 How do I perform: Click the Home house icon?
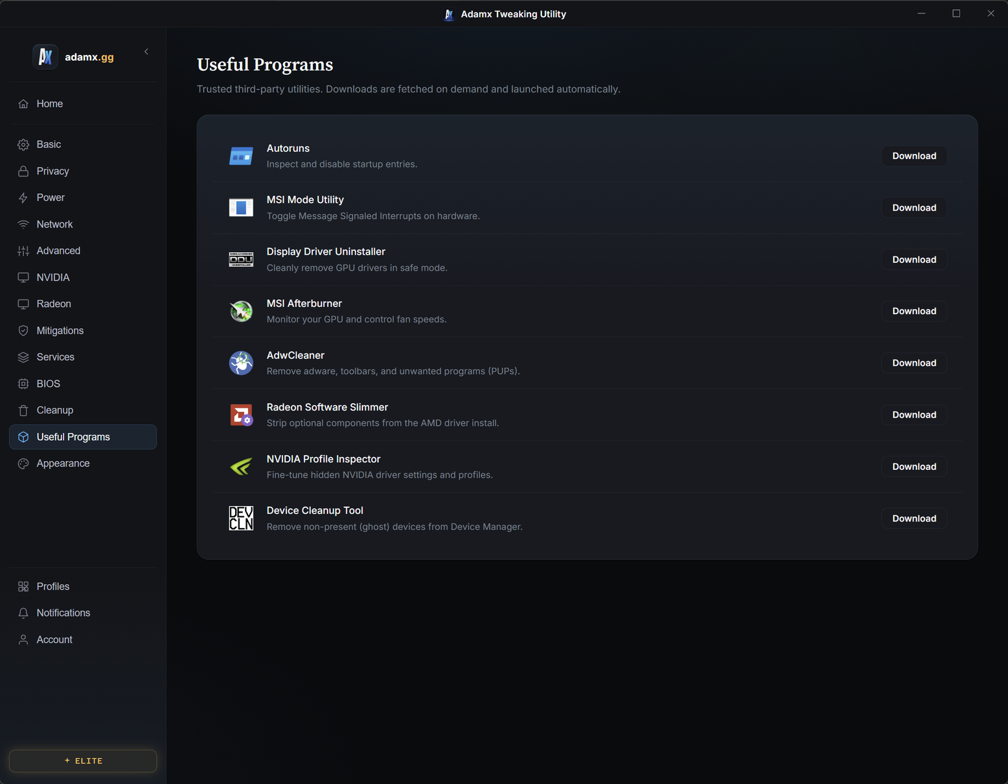pos(23,104)
